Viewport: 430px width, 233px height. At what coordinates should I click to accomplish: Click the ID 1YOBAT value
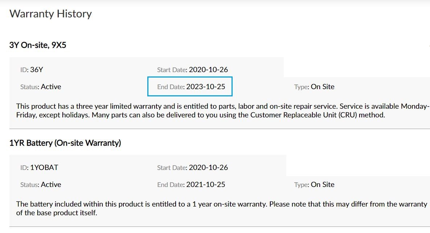[44, 167]
